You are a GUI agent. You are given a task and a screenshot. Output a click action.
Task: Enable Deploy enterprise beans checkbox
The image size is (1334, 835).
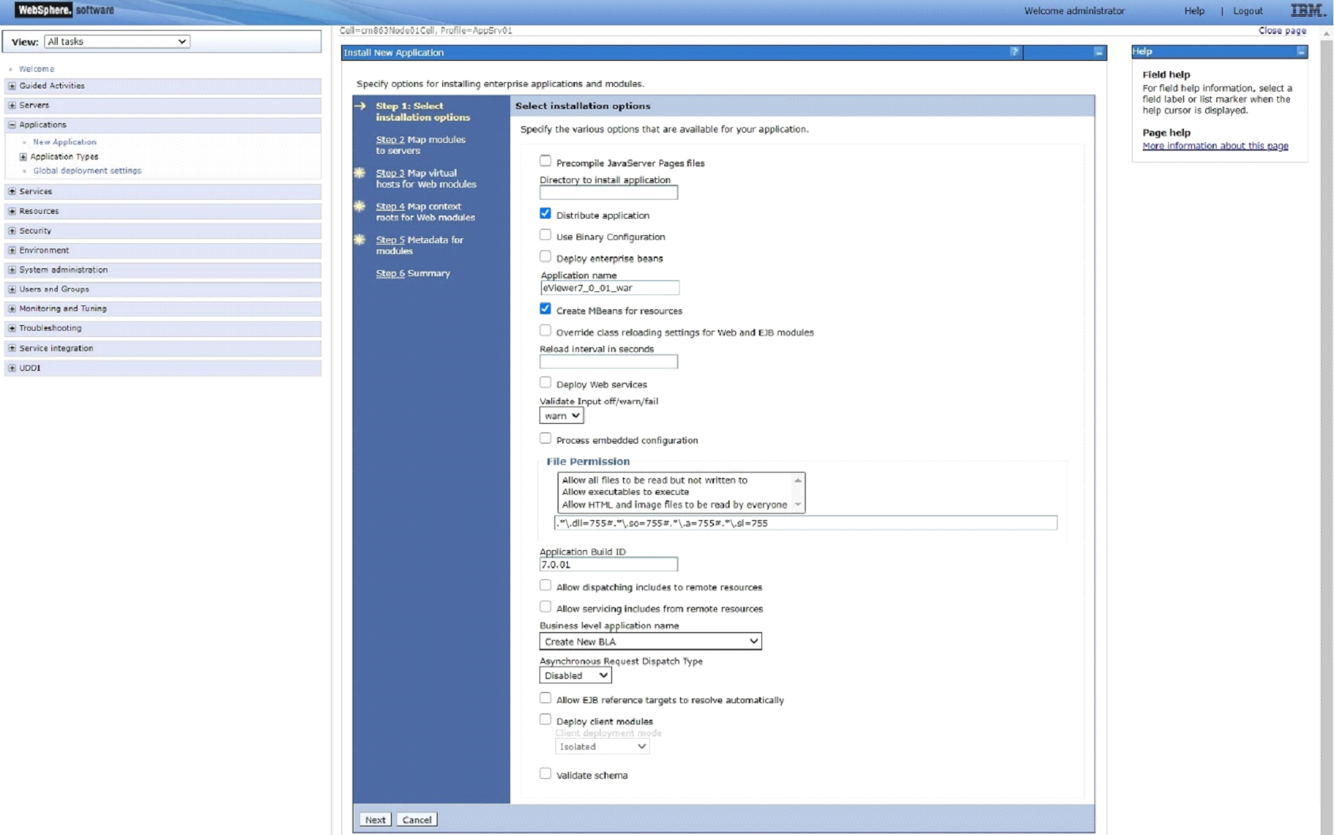(545, 256)
